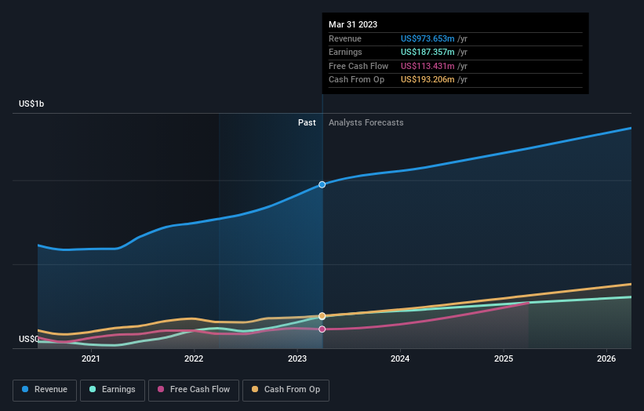Click the Free Cash Flow label in tooltip
This screenshot has width=644, height=411.
[x=358, y=66]
